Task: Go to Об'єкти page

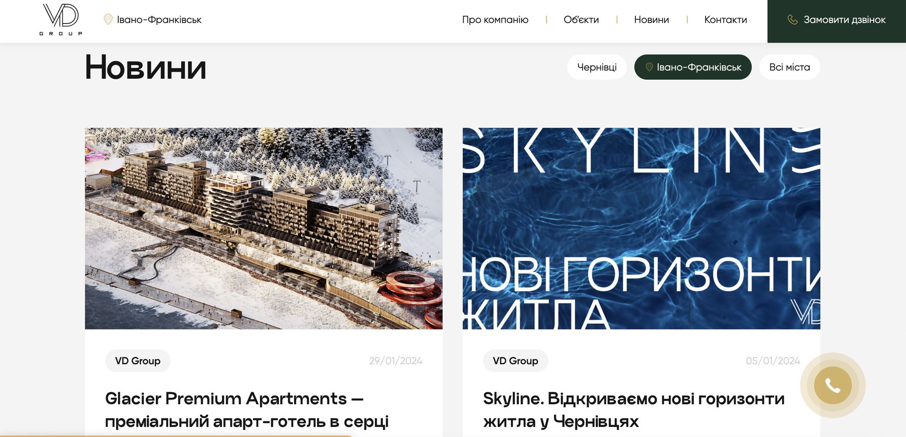Action: point(581,19)
